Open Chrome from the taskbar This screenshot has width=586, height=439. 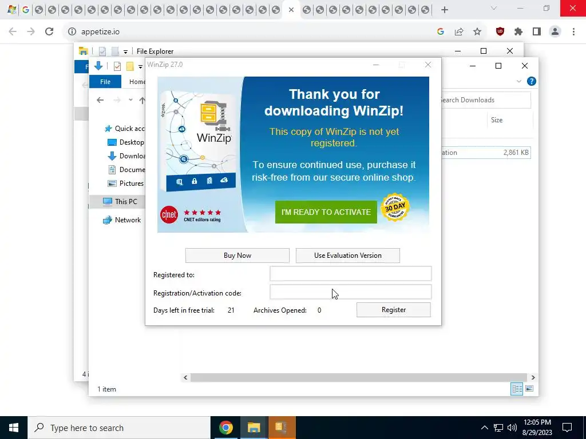tap(225, 428)
